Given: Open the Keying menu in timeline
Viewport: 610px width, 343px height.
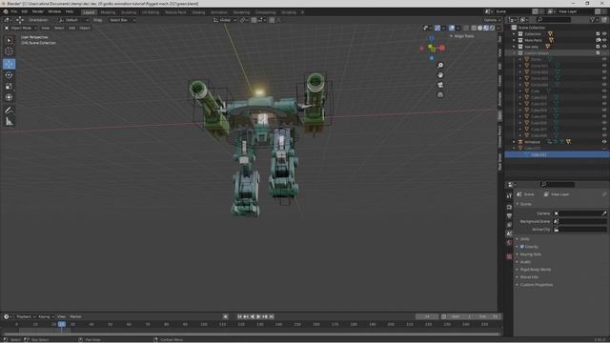Looking at the screenshot, I should pyautogui.click(x=46, y=317).
